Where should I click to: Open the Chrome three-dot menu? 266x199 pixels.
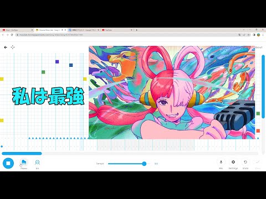pos(263,35)
